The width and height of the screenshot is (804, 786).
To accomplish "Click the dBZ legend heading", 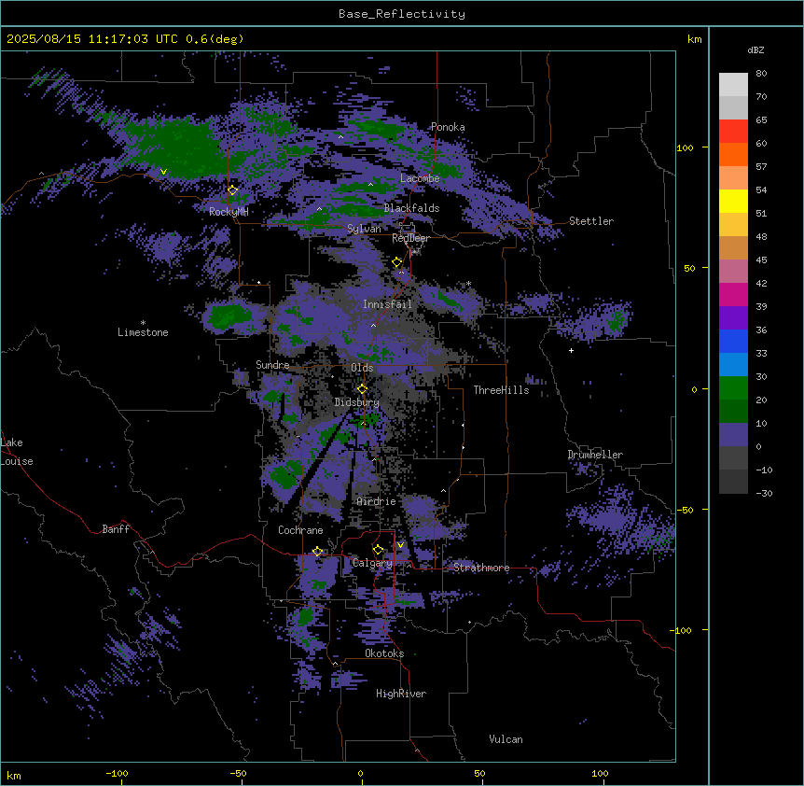I will (x=755, y=50).
